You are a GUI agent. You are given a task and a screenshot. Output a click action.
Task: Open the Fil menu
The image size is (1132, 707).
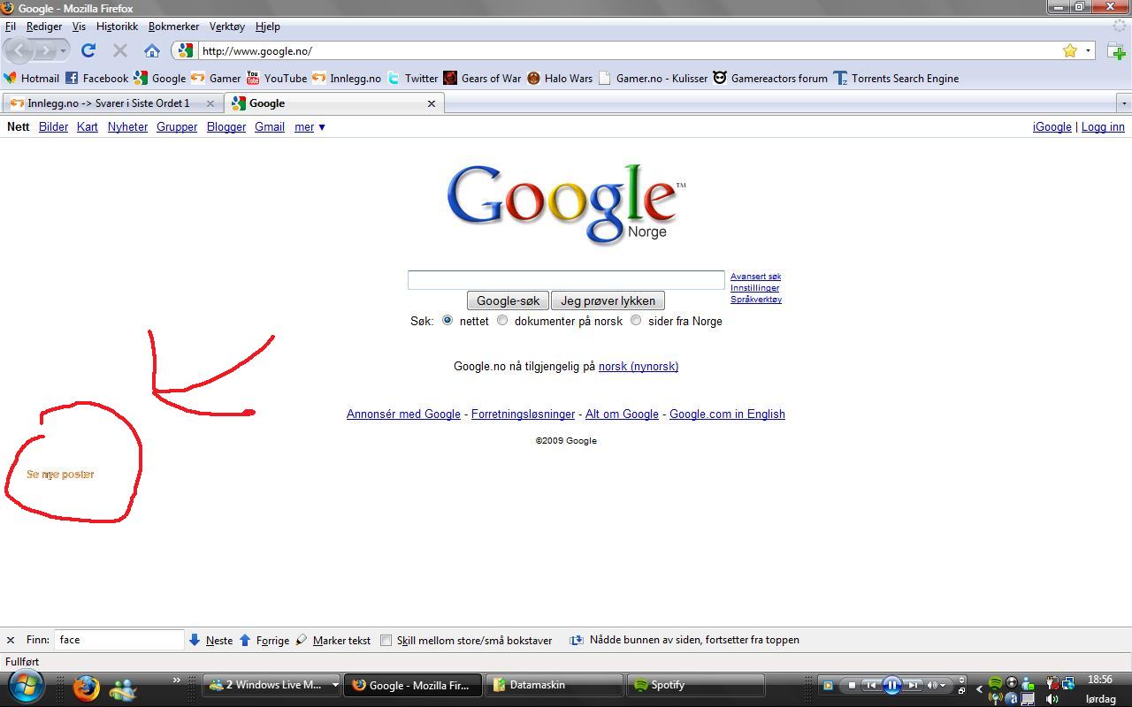11,27
